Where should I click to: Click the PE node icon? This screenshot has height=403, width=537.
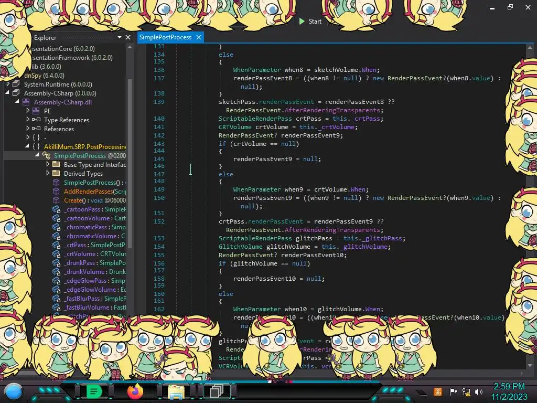click(36, 111)
